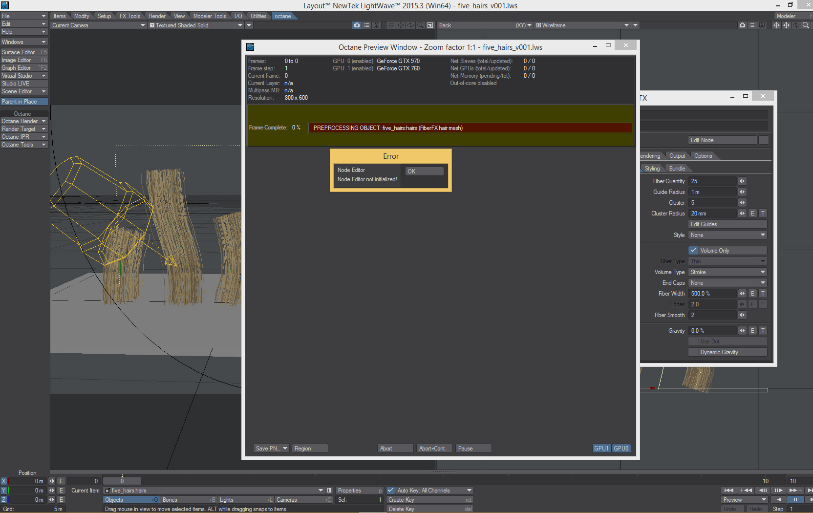This screenshot has width=813, height=513.
Task: Click the Fiber Width texture T button
Action: 763,294
